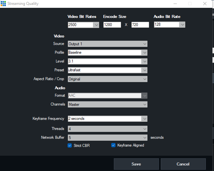Open the Channels dropdown showing Master
The width and height of the screenshot is (214, 171).
tap(145, 105)
